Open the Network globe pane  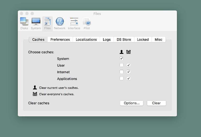point(60,24)
